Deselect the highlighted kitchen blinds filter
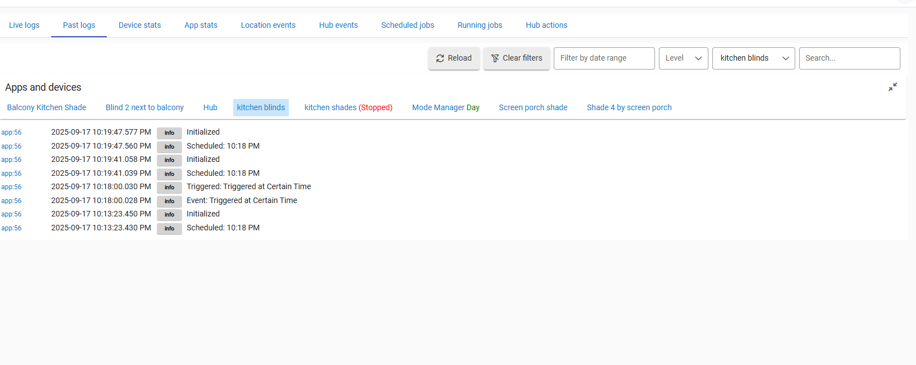The height and width of the screenshot is (365, 916). [x=260, y=107]
